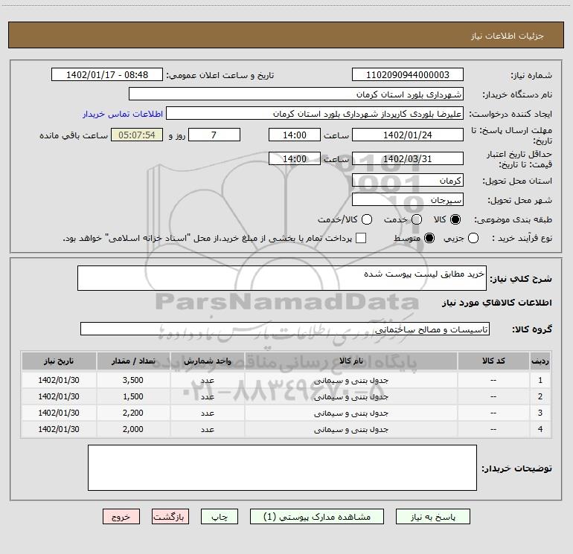
Task: Click date 1402/01/30 in row 4
Action: [x=59, y=430]
